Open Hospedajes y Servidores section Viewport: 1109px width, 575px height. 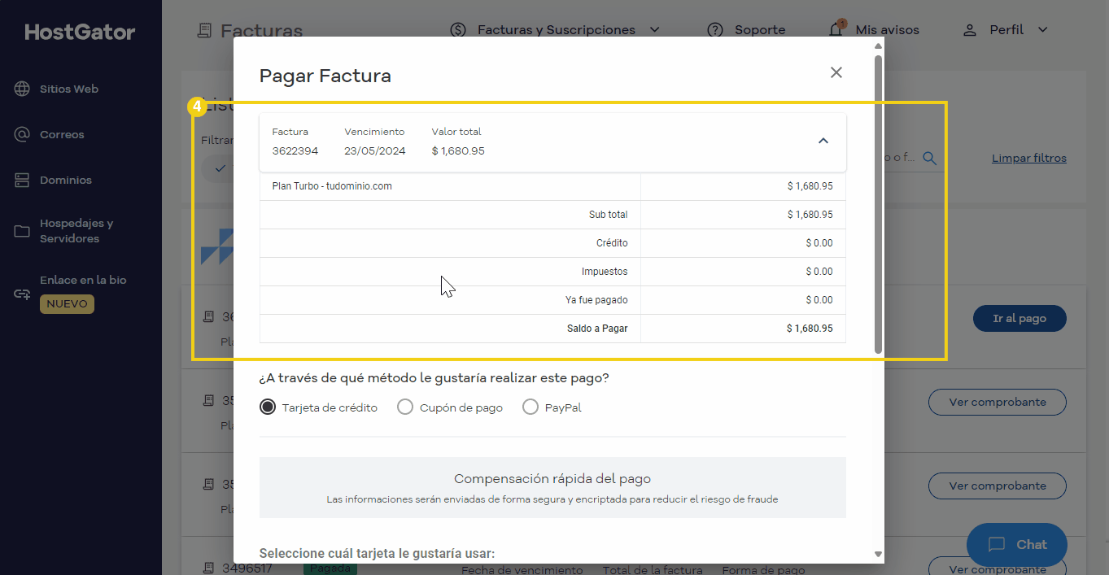coord(76,231)
